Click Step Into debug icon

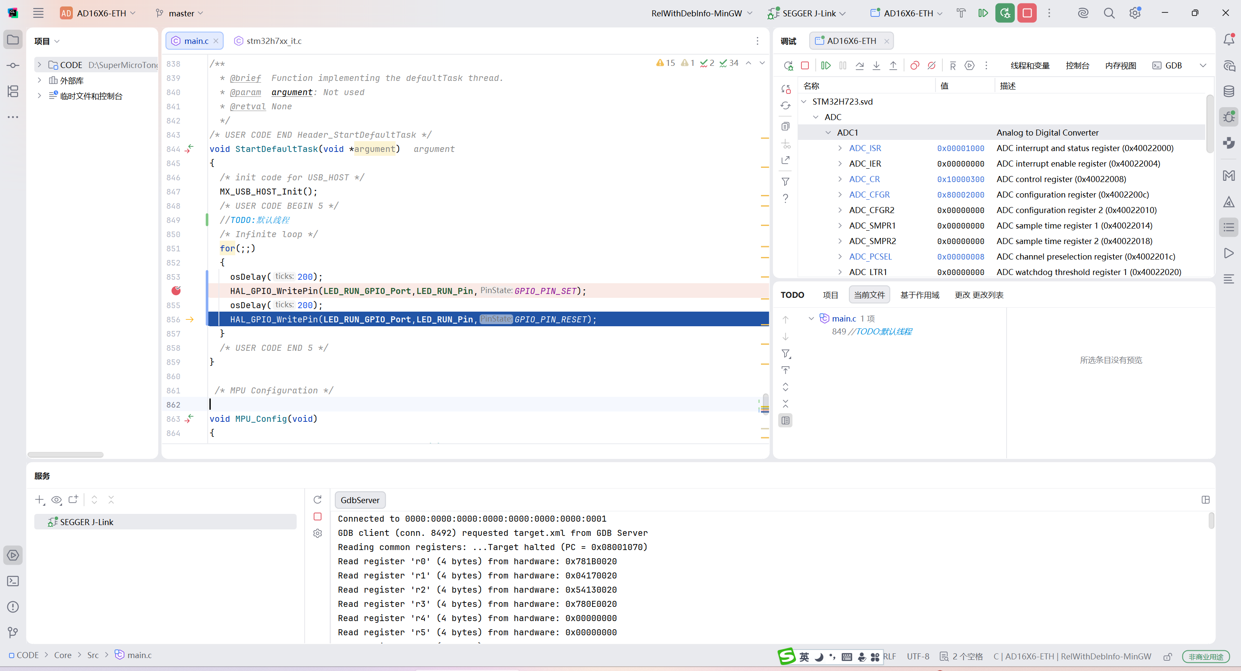(x=876, y=65)
